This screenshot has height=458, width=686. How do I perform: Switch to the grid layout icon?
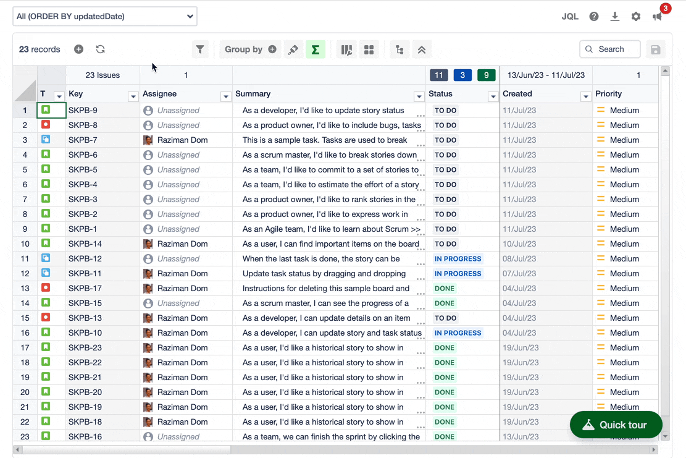point(369,49)
